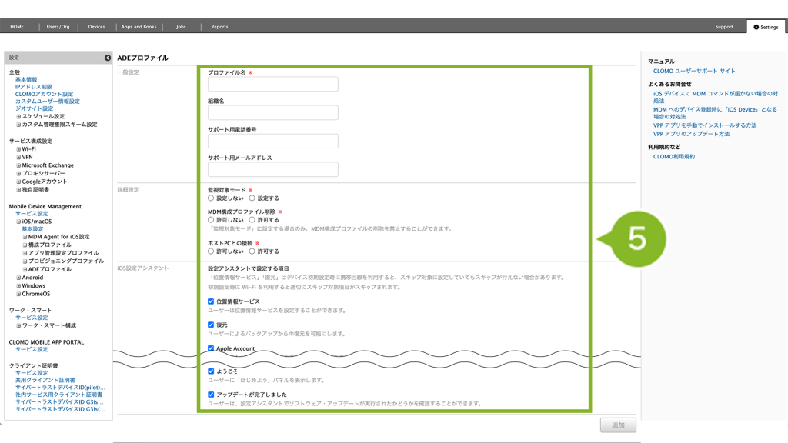Expand the Android tree item
The height and width of the screenshot is (443, 788).
point(18,278)
